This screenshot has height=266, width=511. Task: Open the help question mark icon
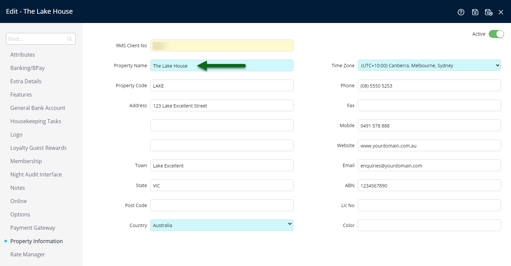pyautogui.click(x=461, y=12)
